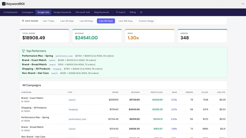Image resolution: width=246 pixels, height=138 pixels.
Task: Sort by the Campaign column header
Action: click(x=26, y=92)
